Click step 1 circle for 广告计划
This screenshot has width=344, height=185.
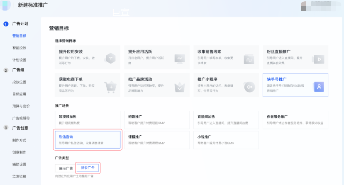pos(6,24)
